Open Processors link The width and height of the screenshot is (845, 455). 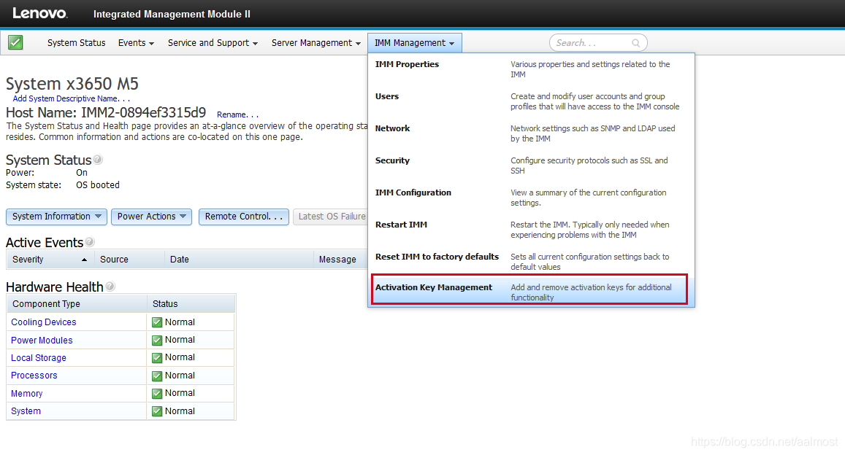tap(34, 376)
